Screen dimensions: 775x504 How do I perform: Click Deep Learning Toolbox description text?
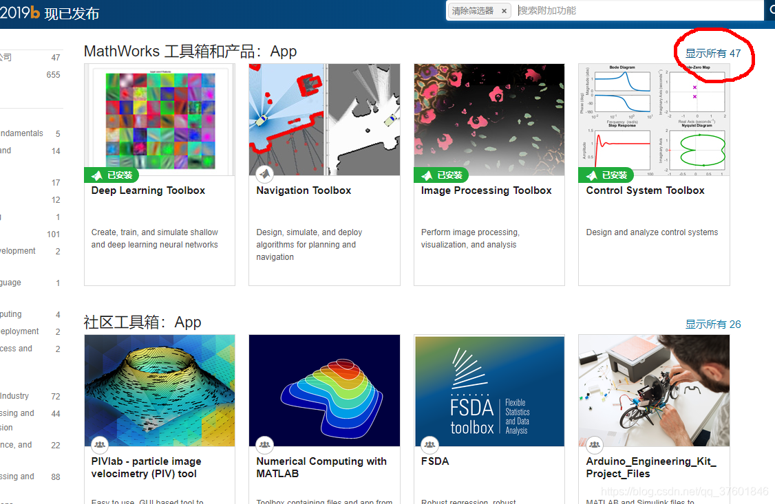(154, 239)
